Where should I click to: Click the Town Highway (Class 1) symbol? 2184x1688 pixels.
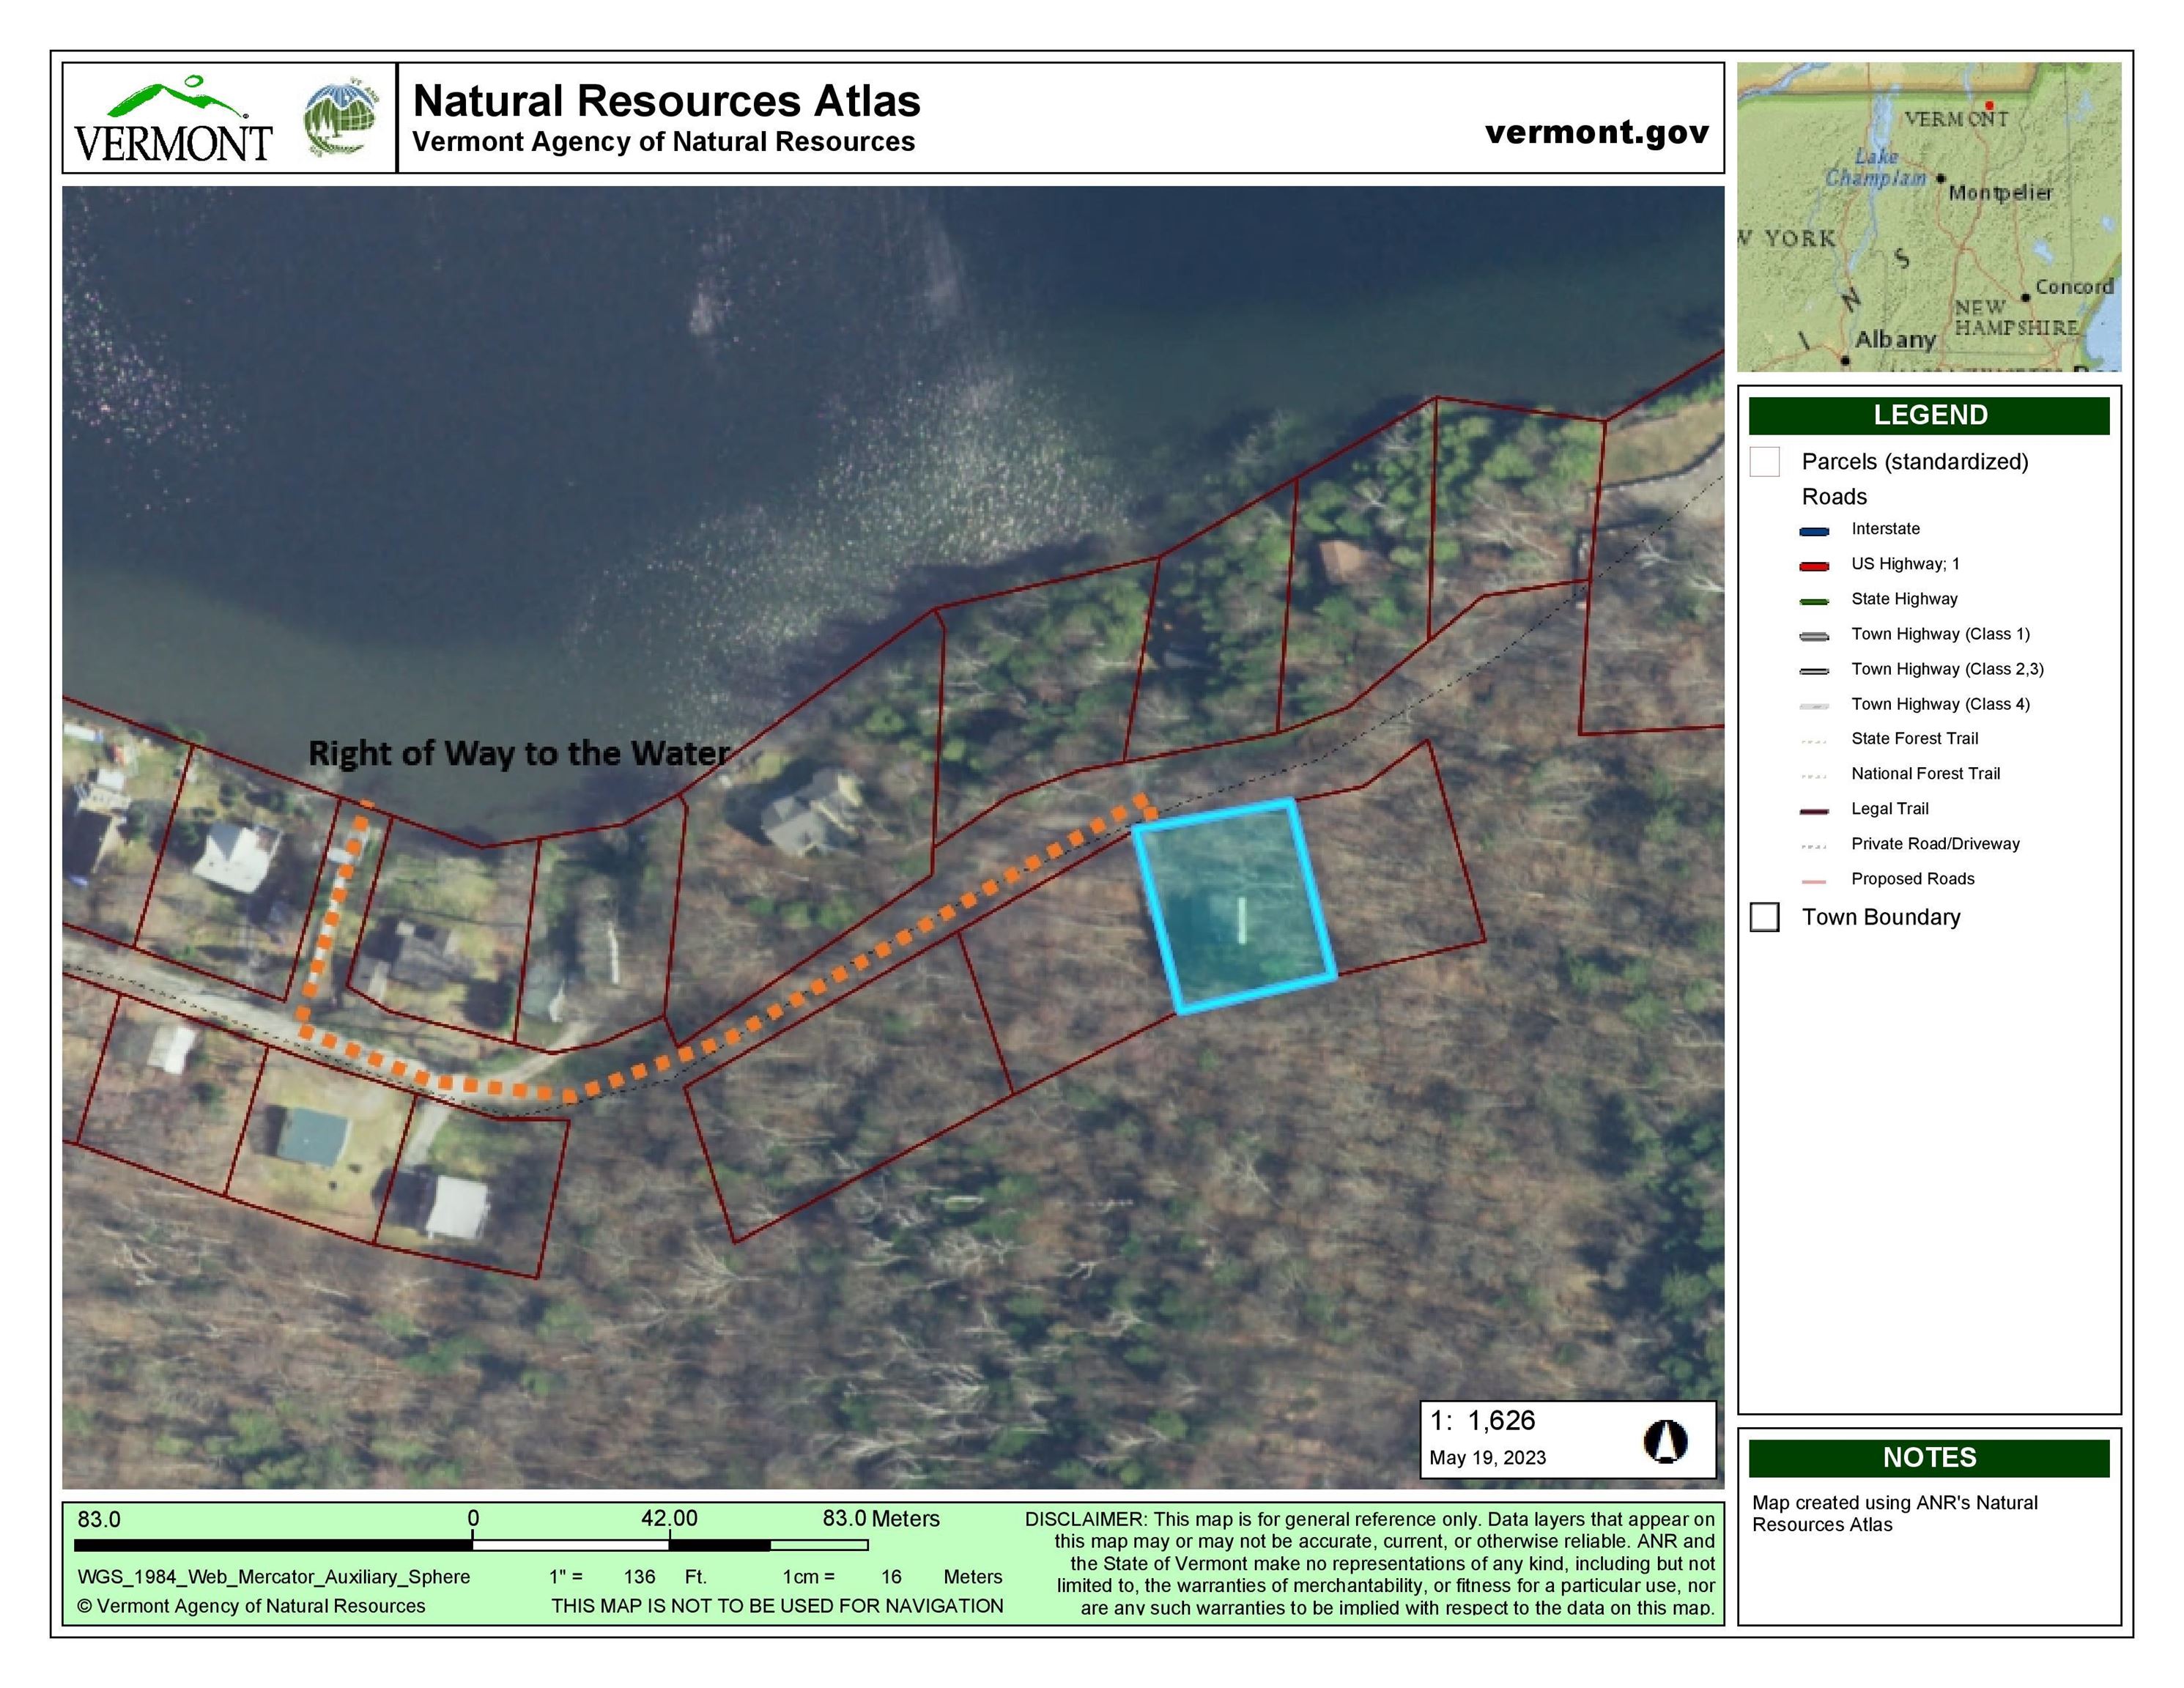[x=1814, y=635]
